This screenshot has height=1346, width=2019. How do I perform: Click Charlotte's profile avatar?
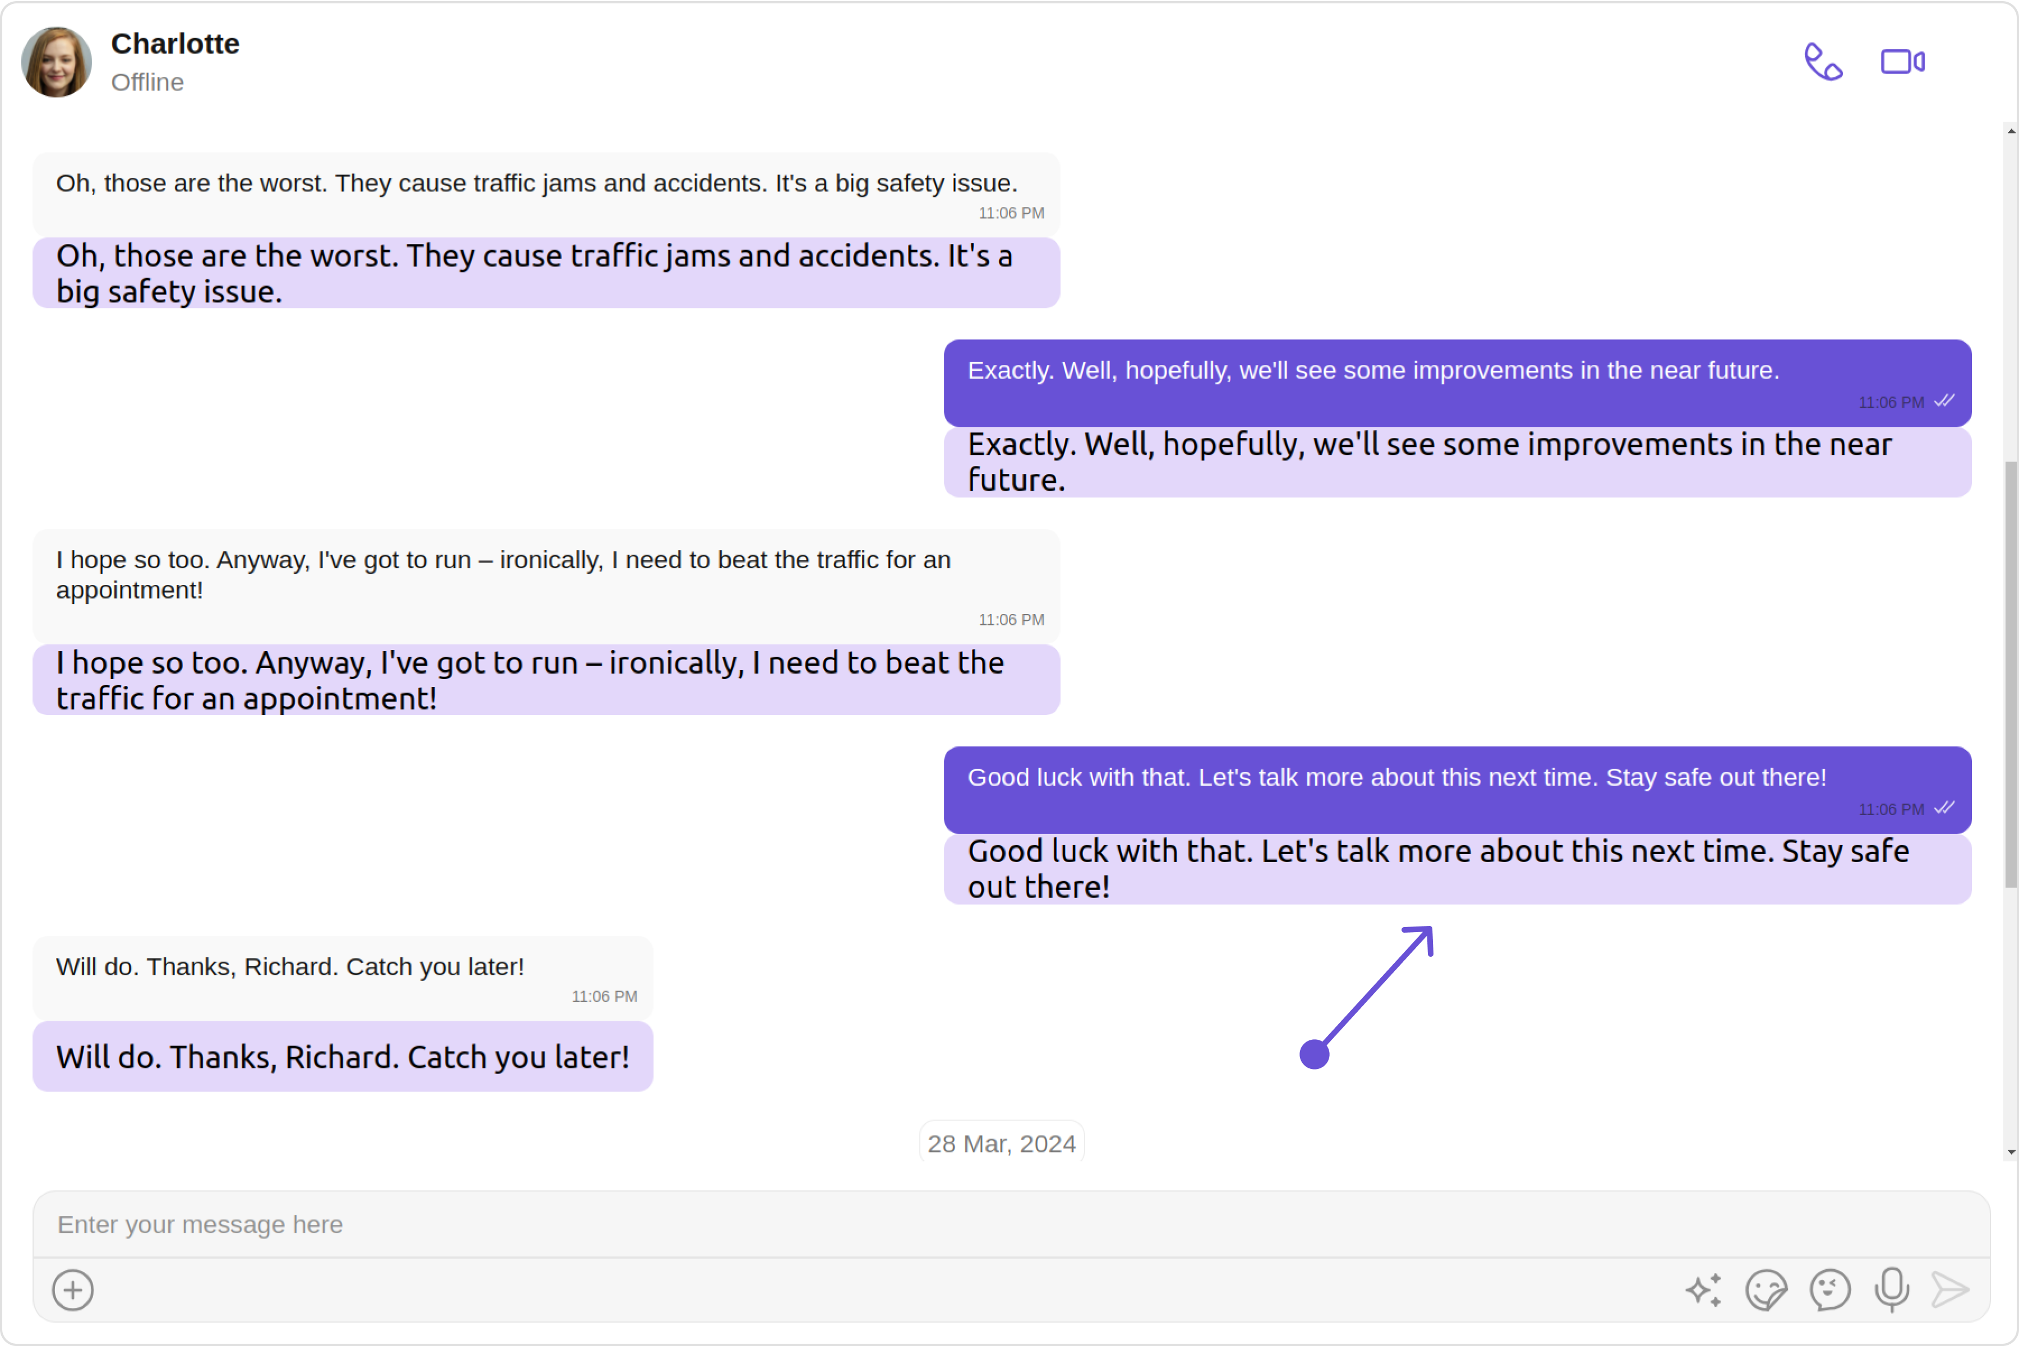tap(57, 62)
